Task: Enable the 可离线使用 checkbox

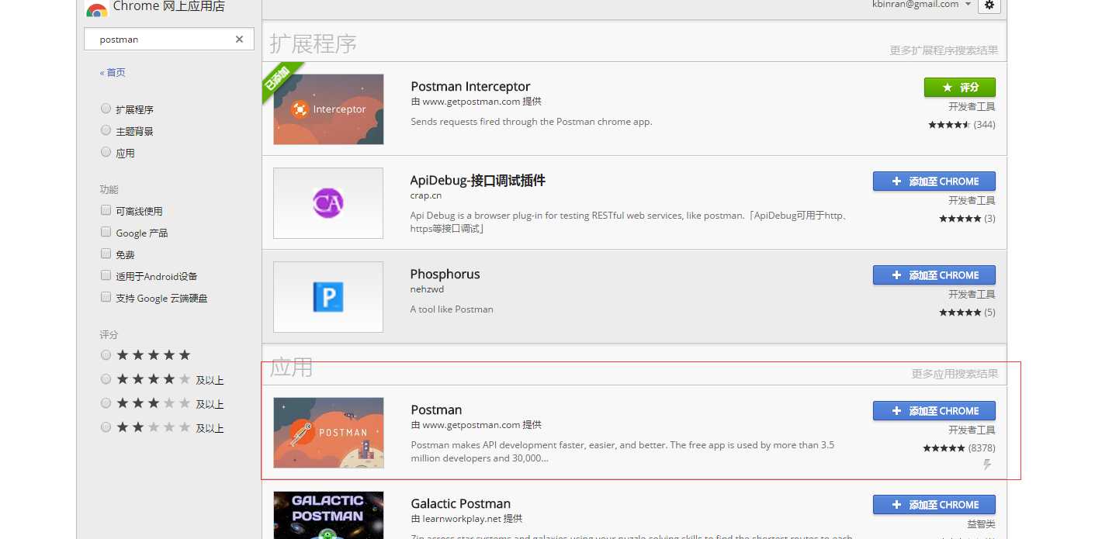Action: 106,211
